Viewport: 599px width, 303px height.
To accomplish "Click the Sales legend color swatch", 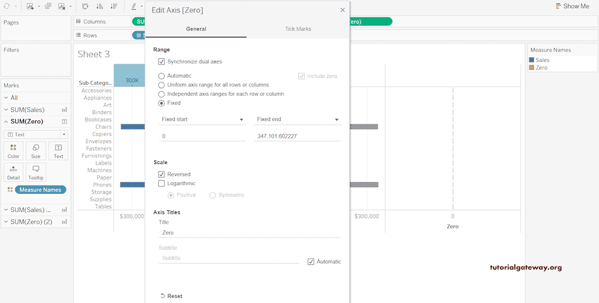I will click(x=532, y=60).
